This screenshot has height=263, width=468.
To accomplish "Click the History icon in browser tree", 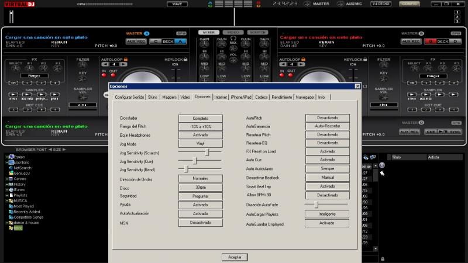I will pyautogui.click(x=11, y=184).
